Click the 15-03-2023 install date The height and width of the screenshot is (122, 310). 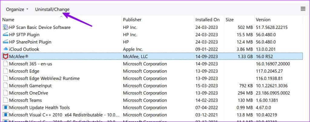point(206,86)
